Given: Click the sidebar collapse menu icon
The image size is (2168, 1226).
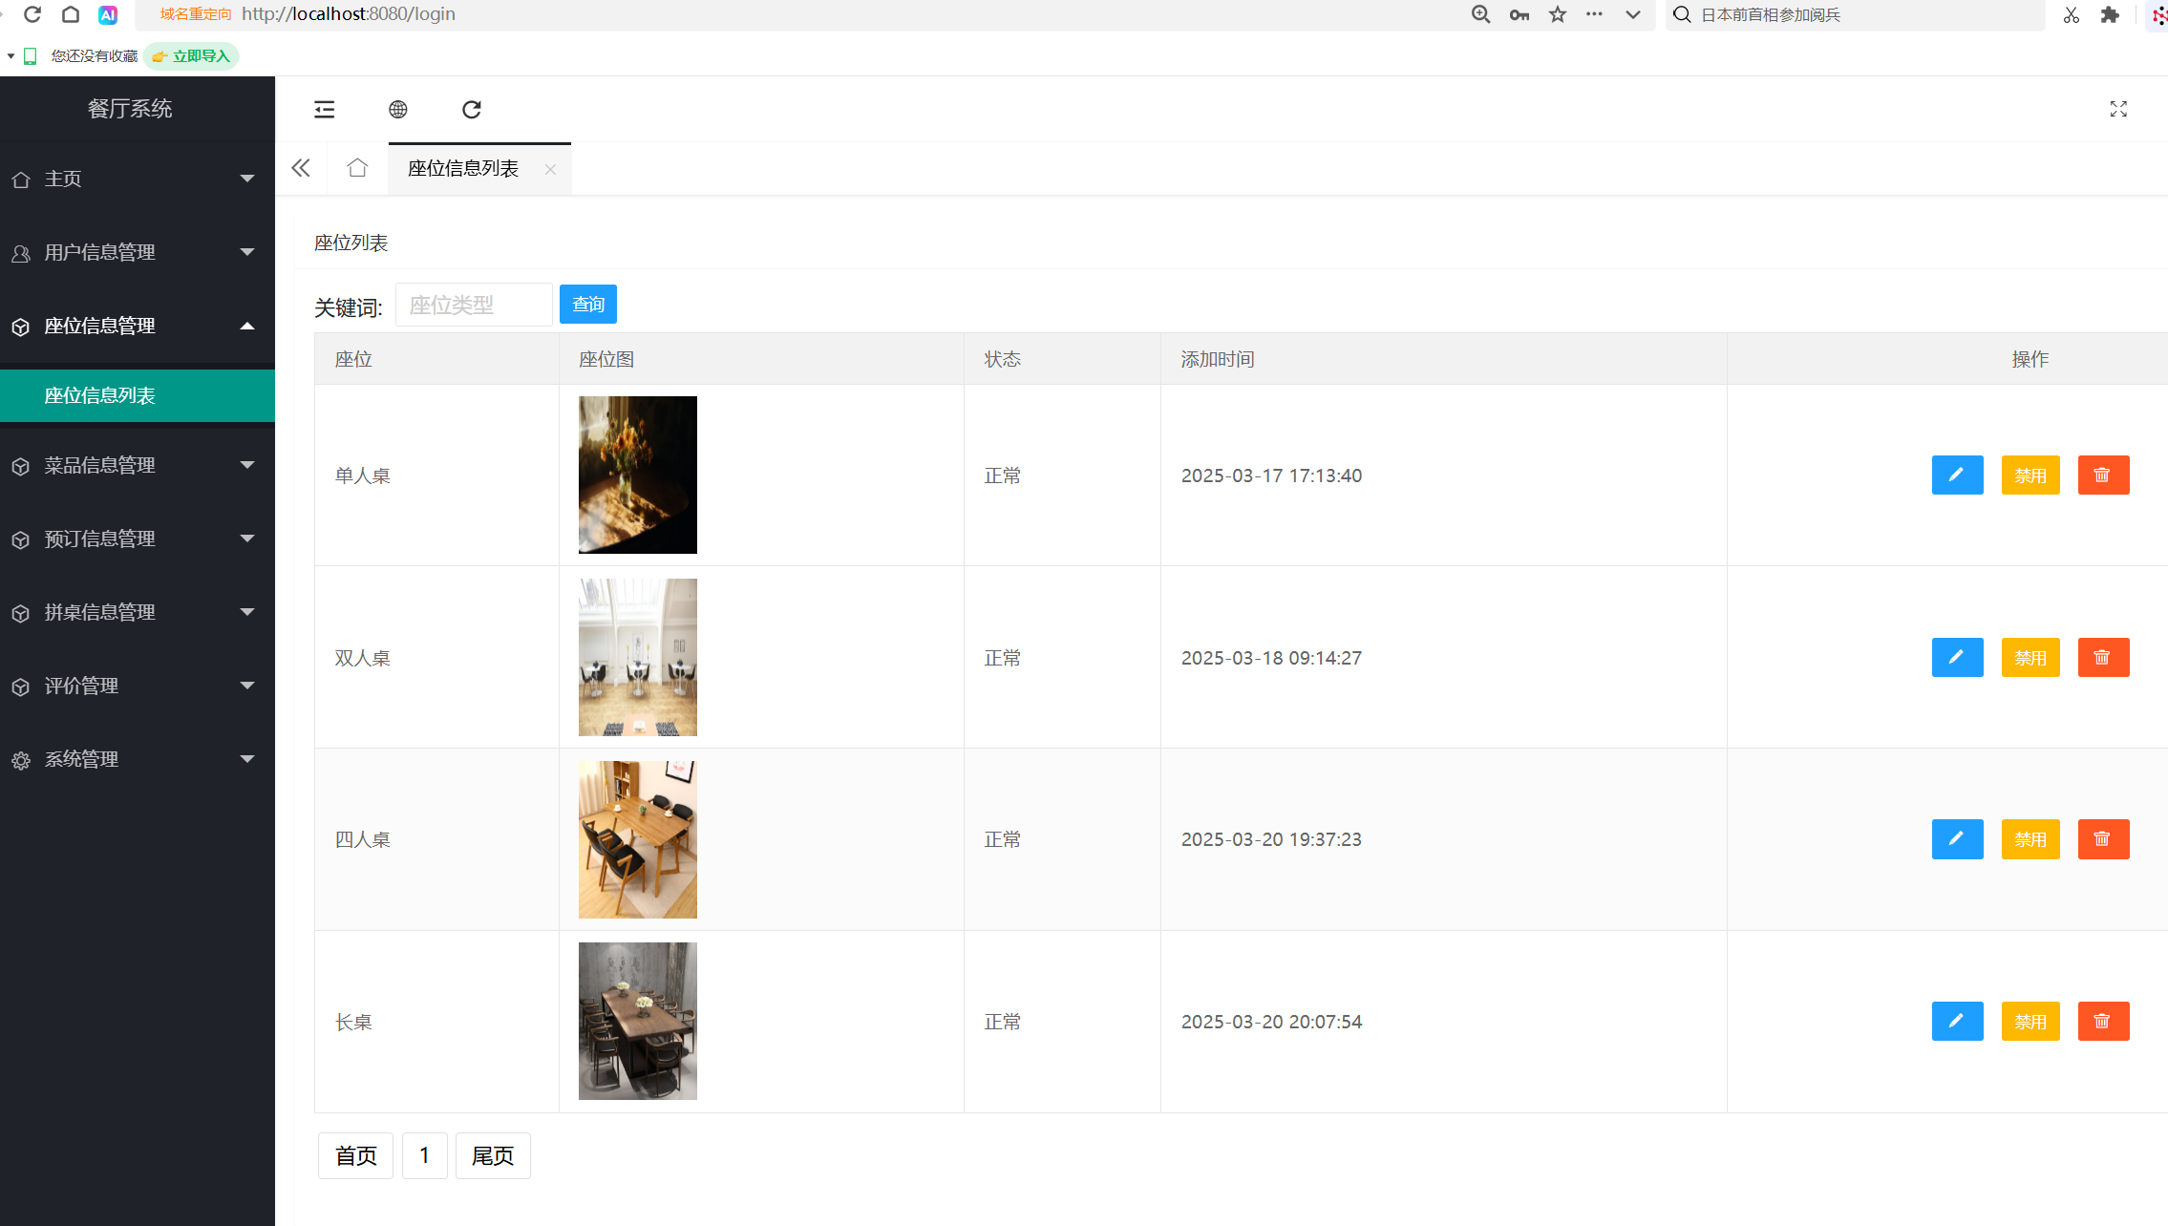Looking at the screenshot, I should click(x=324, y=109).
